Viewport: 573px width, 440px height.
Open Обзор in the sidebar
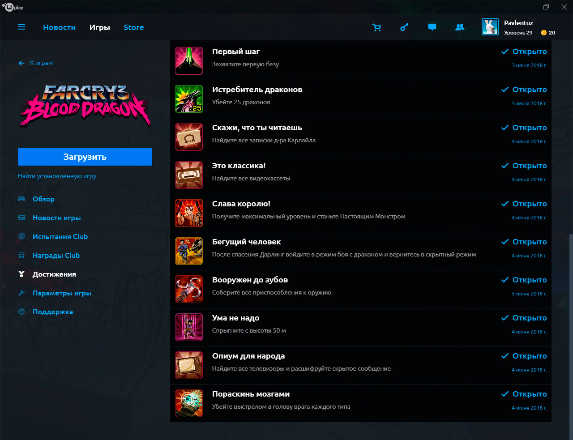(43, 199)
